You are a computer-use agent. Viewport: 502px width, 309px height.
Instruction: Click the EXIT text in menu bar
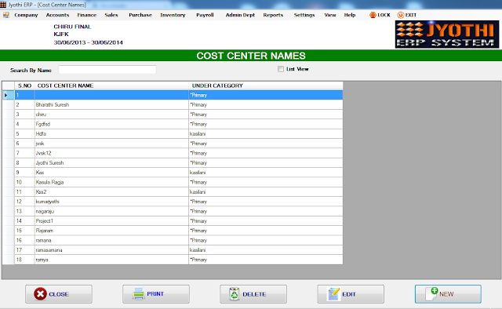(411, 15)
